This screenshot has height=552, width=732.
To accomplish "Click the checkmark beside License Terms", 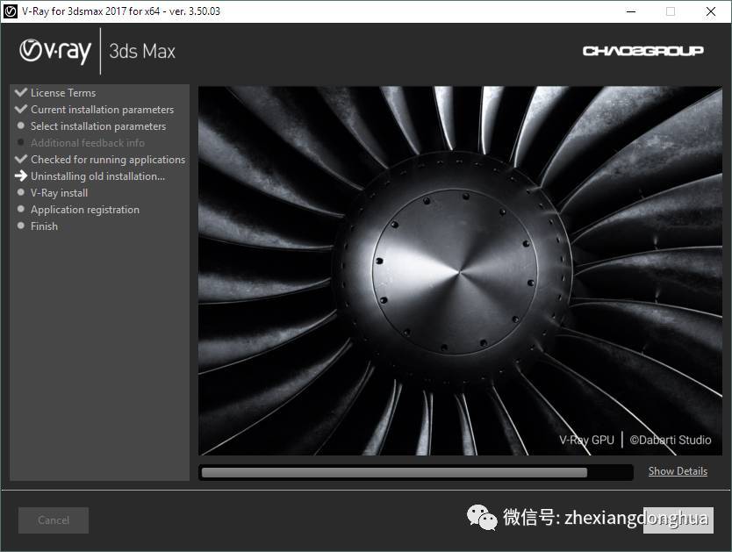I will [x=21, y=92].
